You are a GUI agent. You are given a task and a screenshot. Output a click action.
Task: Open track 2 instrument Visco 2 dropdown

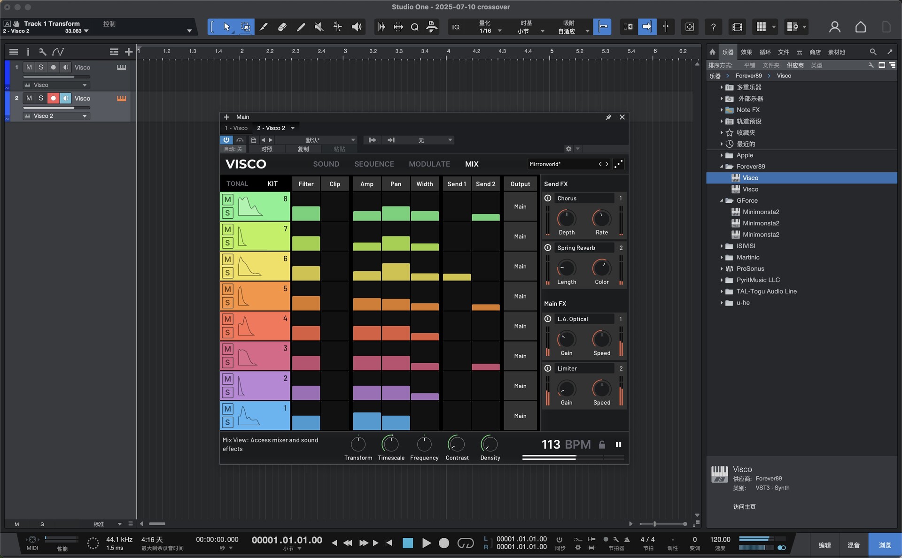coord(55,116)
